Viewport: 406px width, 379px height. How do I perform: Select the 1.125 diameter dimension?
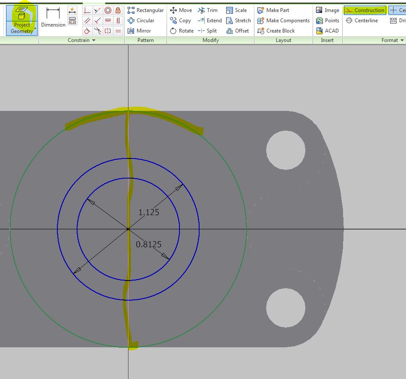tap(149, 212)
